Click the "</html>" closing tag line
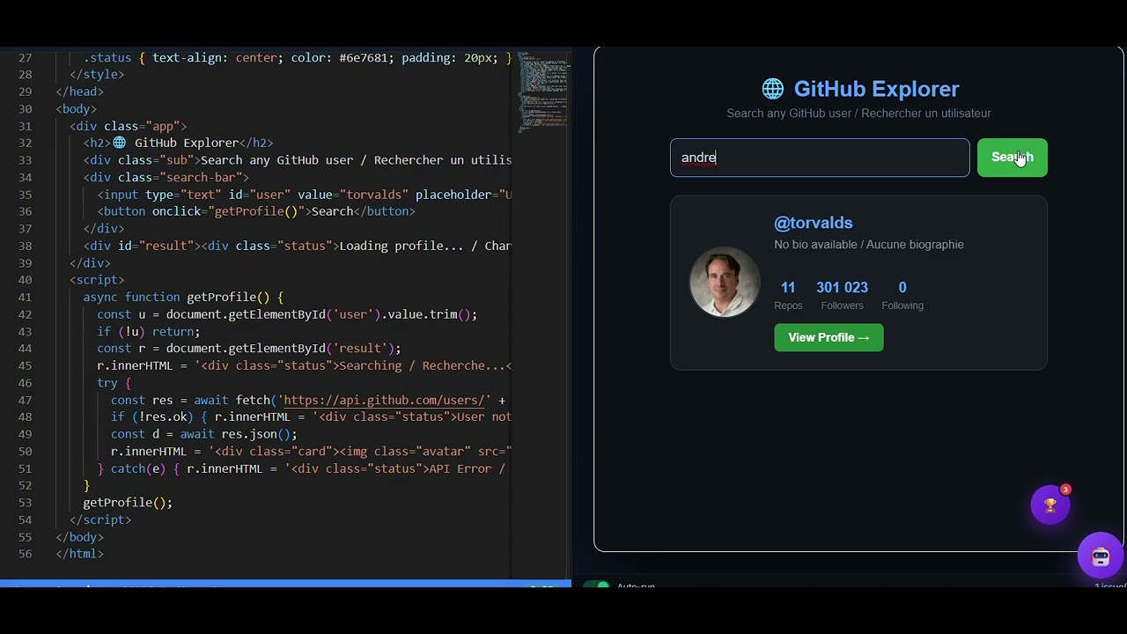This screenshot has width=1127, height=634. point(79,554)
